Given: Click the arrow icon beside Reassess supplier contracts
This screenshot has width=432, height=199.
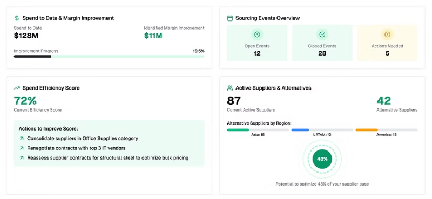Looking at the screenshot, I should (x=22, y=158).
